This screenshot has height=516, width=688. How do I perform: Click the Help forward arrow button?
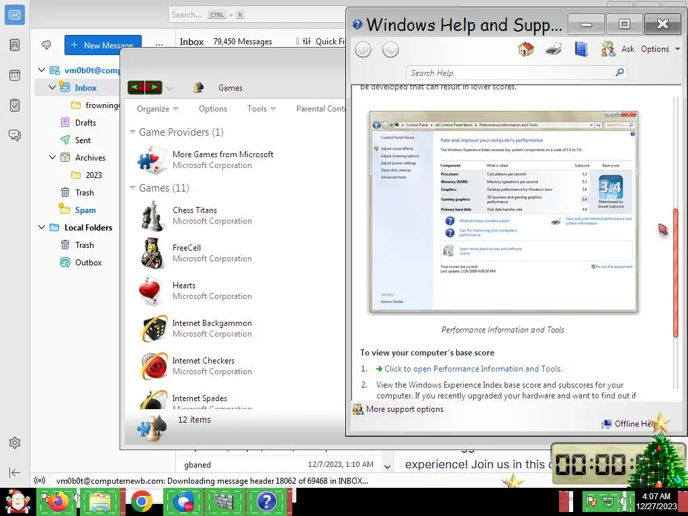pyautogui.click(x=390, y=49)
